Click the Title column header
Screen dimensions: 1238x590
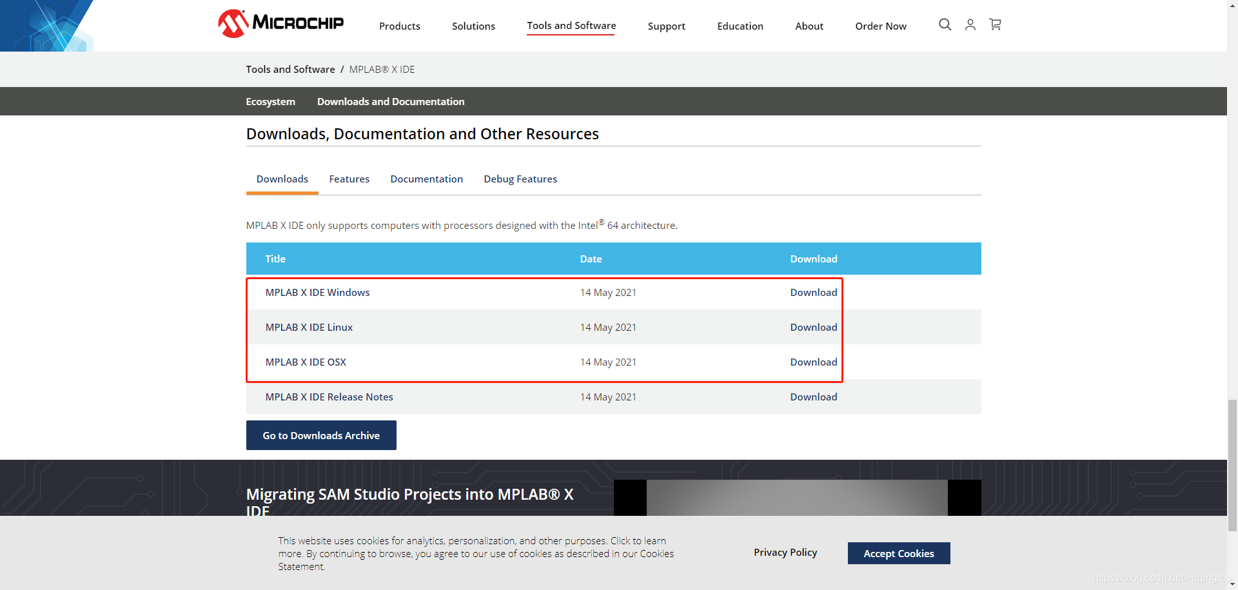275,259
